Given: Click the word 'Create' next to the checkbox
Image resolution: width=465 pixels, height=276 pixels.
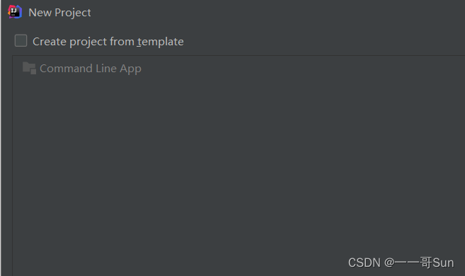Looking at the screenshot, I should 50,42.
